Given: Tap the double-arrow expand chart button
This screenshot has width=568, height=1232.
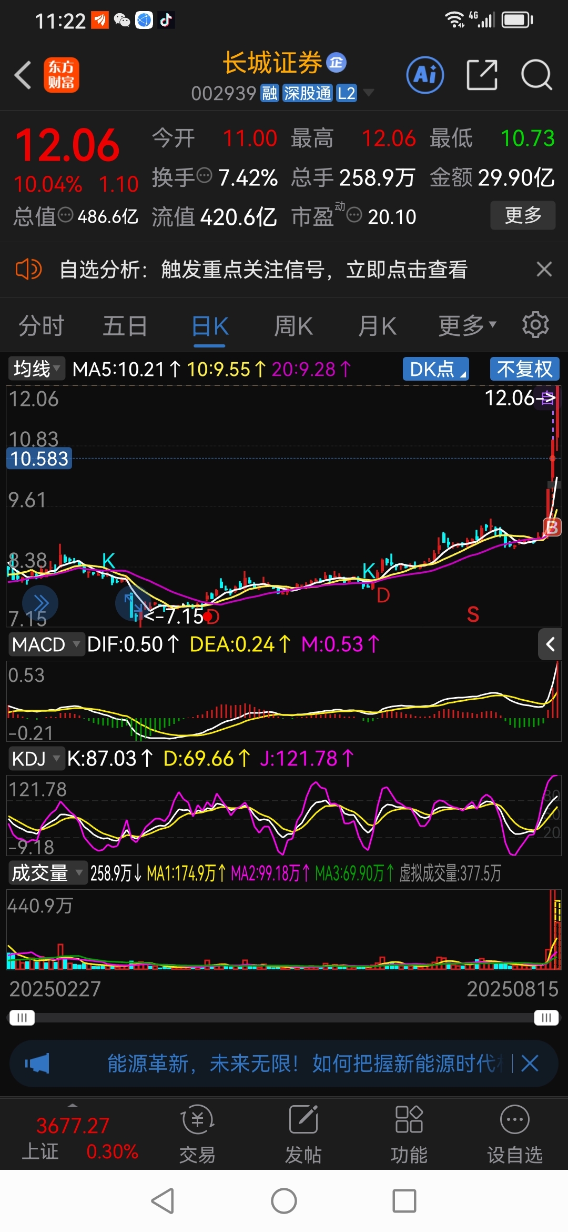Looking at the screenshot, I should click(x=40, y=603).
